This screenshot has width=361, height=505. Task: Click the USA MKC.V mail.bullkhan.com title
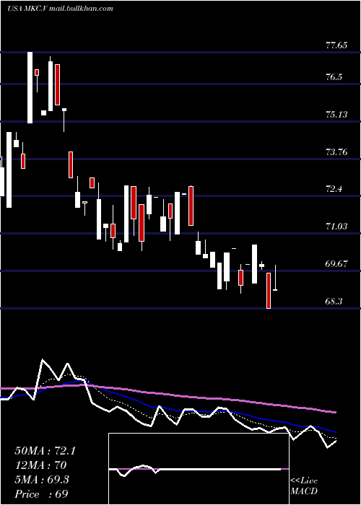click(60, 9)
